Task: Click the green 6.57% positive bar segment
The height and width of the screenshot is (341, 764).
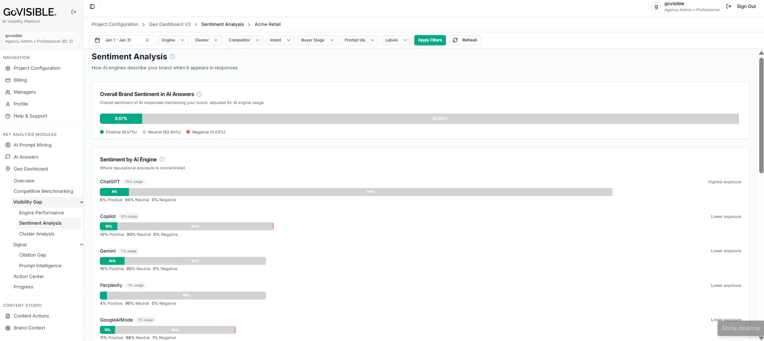Action: (121, 119)
